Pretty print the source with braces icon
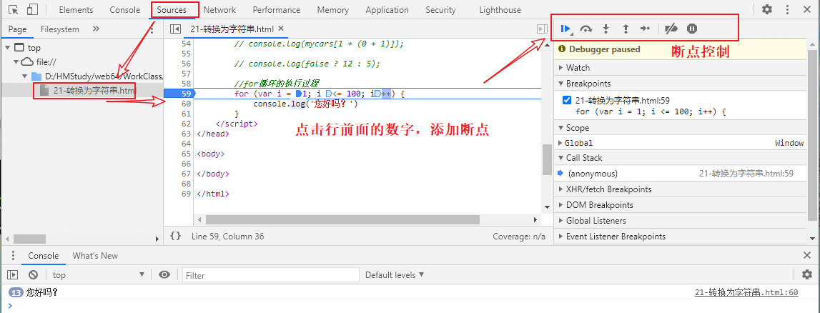The width and height of the screenshot is (820, 313). click(176, 237)
